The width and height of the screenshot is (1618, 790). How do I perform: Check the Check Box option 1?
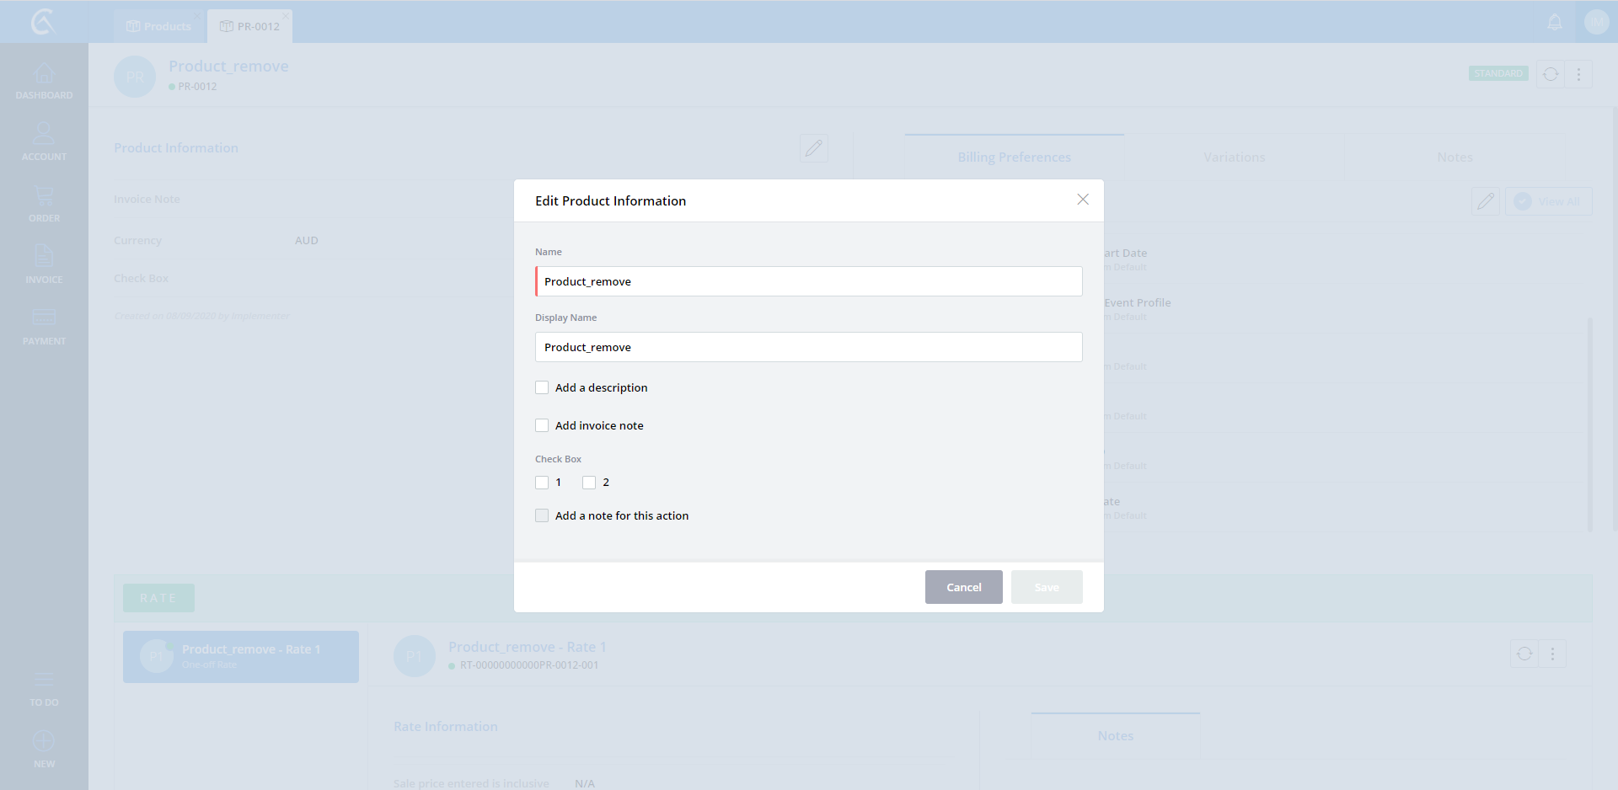pos(542,483)
